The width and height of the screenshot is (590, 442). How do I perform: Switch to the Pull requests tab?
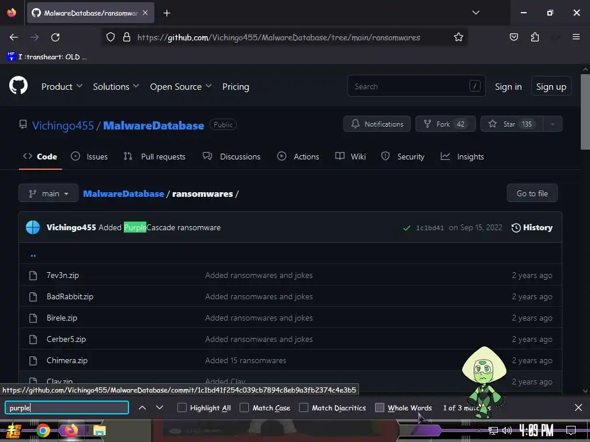154,157
